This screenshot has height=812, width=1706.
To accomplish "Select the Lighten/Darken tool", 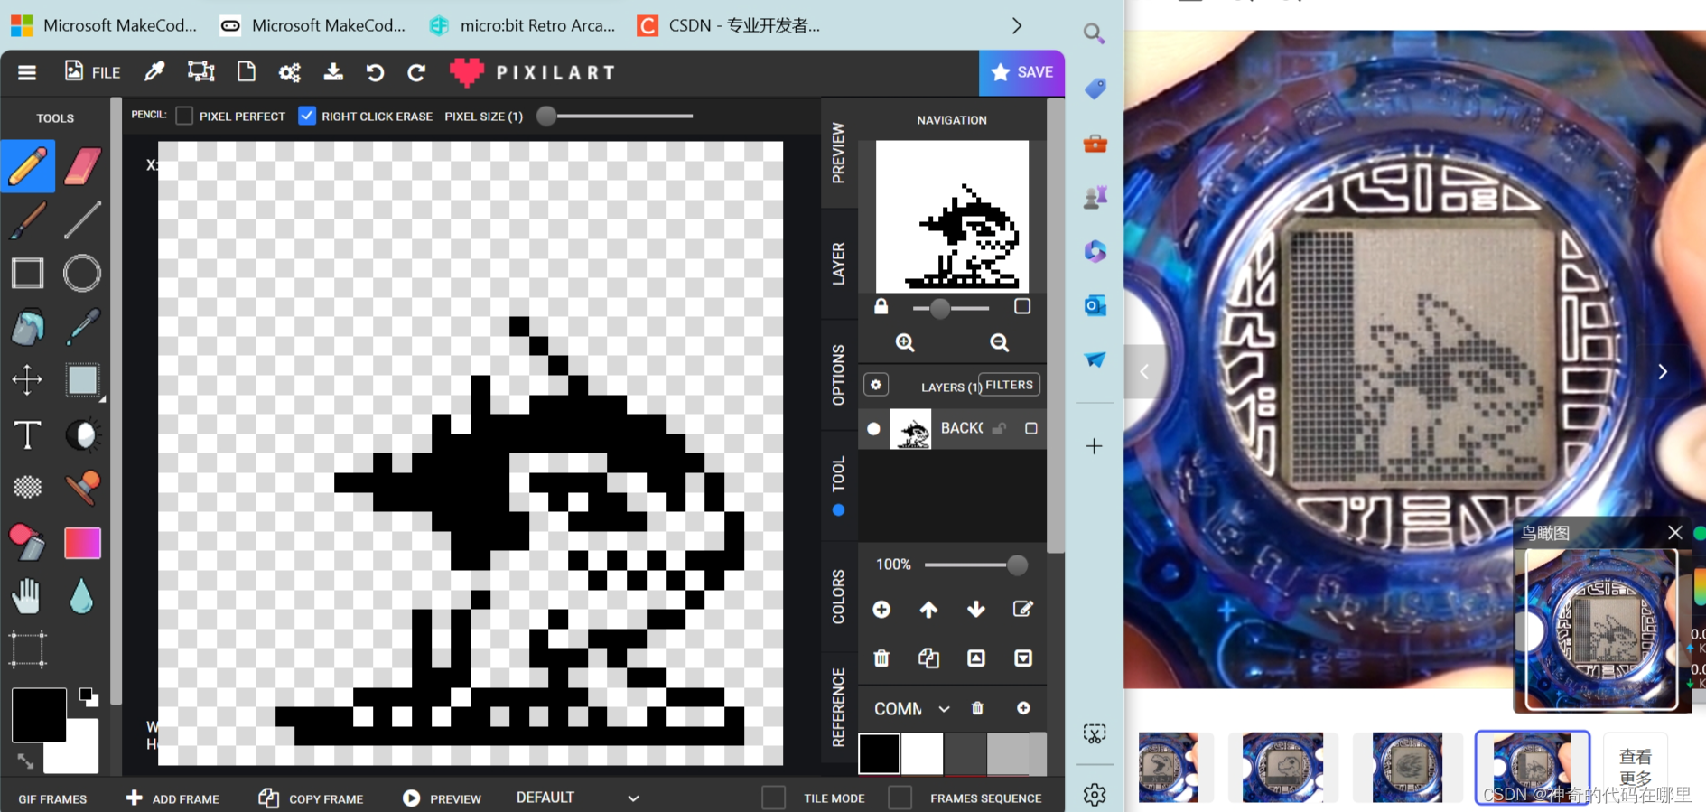I will (82, 434).
